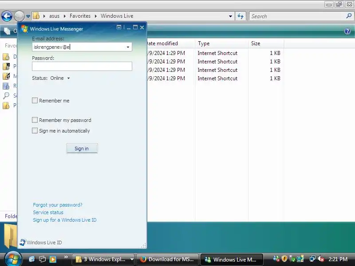Click the Explorer Search box

[296, 16]
